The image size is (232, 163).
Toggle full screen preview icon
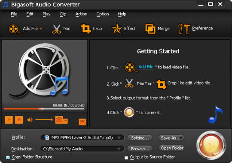click(82, 122)
